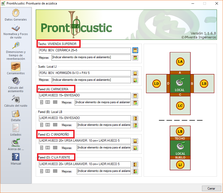This screenshot has width=223, height=193.
Task: Click the Pared (A) Mejoras field
Action: tap(103, 102)
